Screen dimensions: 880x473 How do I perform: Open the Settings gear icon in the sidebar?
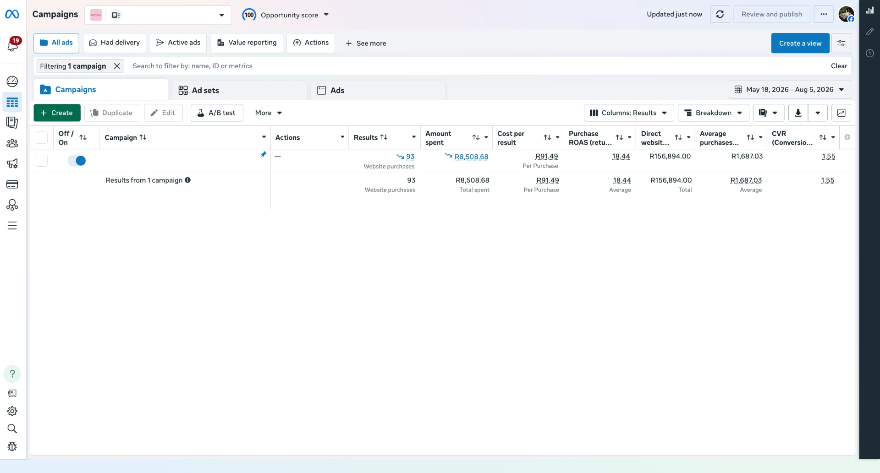[12, 411]
